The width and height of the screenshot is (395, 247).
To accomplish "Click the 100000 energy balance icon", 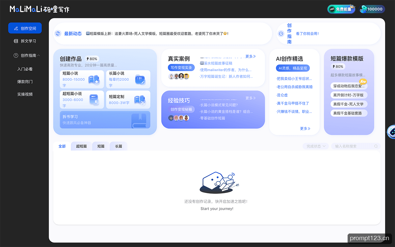I will pyautogui.click(x=363, y=9).
